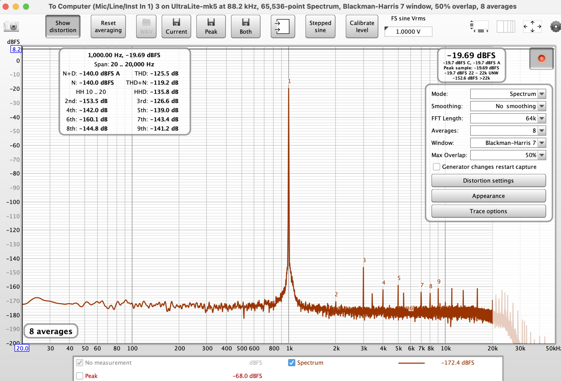Save Current trace with disk icon
Screen dimensions: 561x381
pos(176,27)
